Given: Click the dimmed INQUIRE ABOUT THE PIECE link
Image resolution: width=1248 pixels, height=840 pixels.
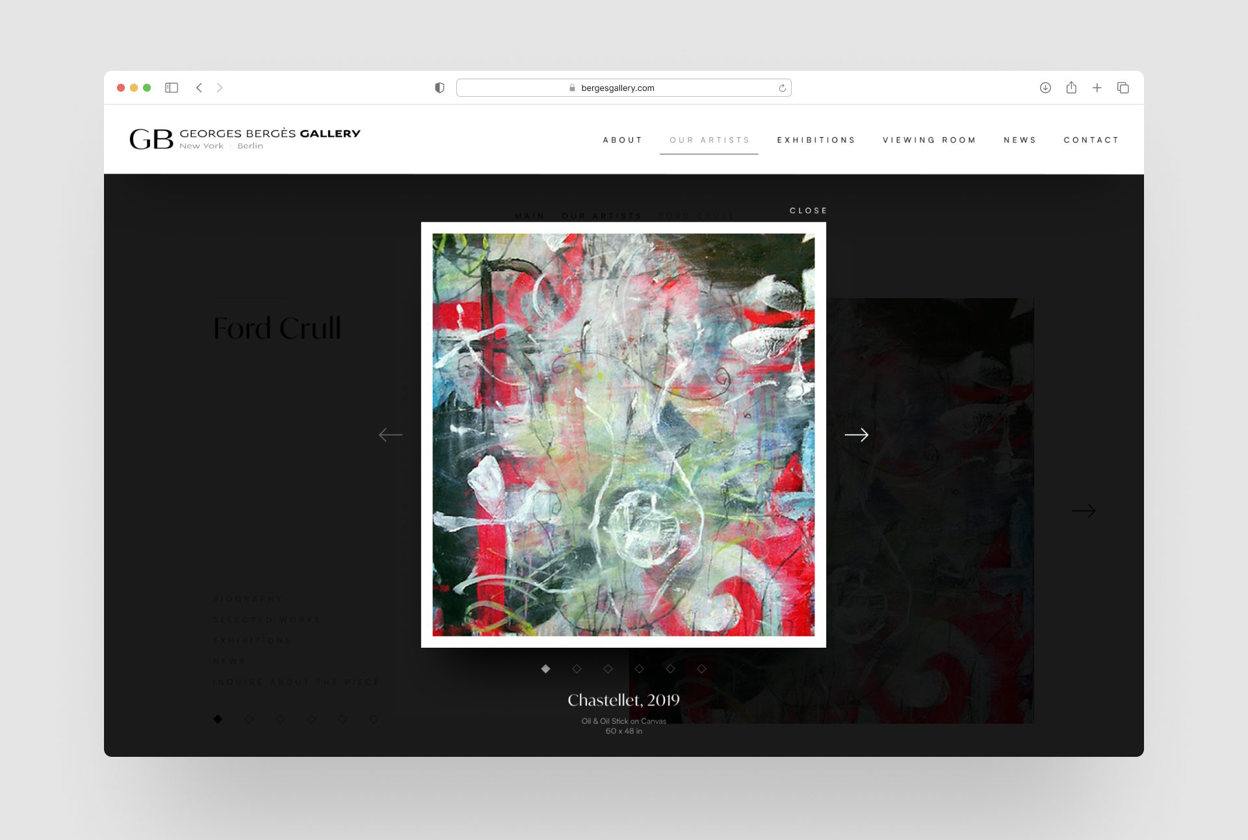Looking at the screenshot, I should click(296, 682).
